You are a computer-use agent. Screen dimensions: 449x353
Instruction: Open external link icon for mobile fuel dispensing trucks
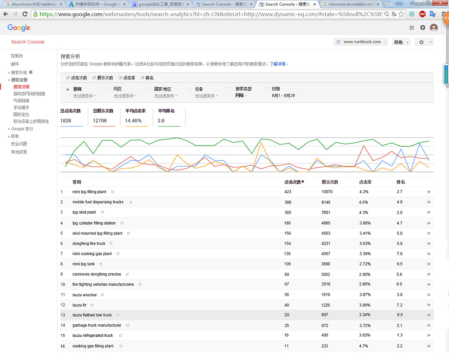pos(131,202)
